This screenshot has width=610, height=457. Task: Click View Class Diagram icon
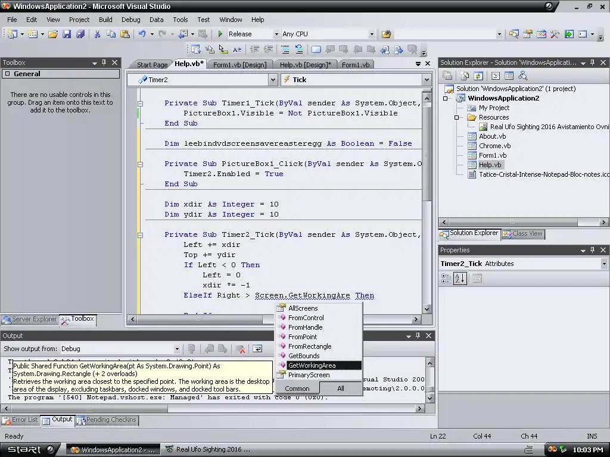pos(523,76)
